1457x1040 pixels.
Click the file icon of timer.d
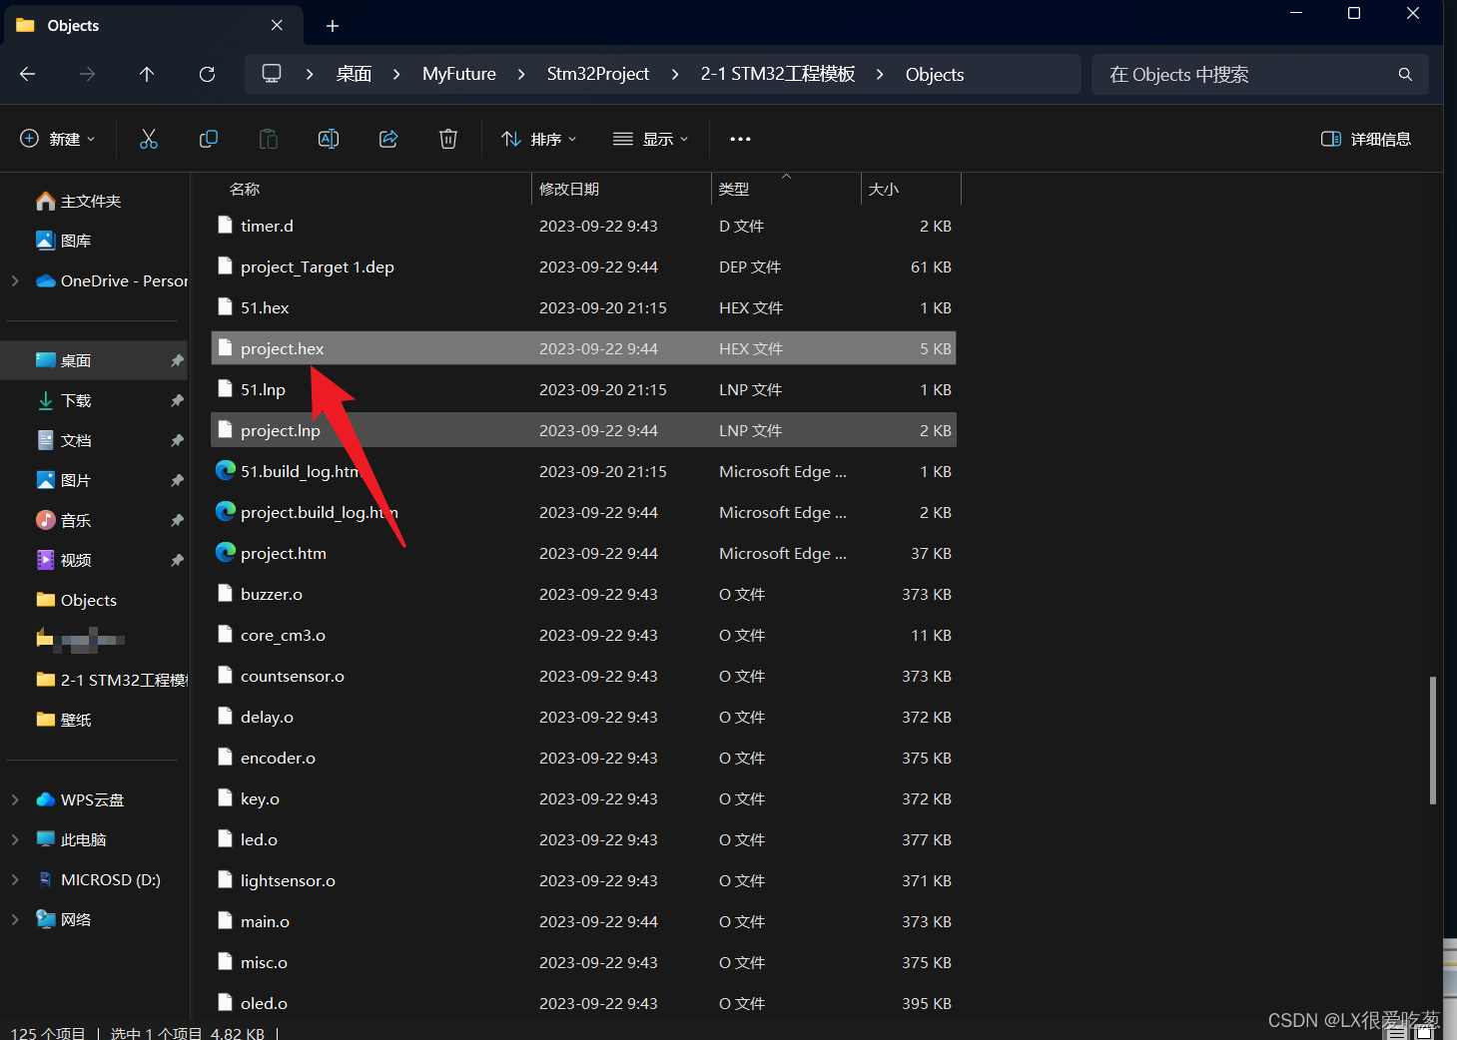click(x=226, y=226)
